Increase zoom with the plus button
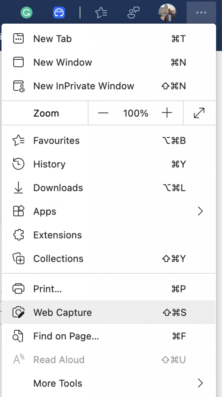This screenshot has height=397, width=222. coord(167,113)
